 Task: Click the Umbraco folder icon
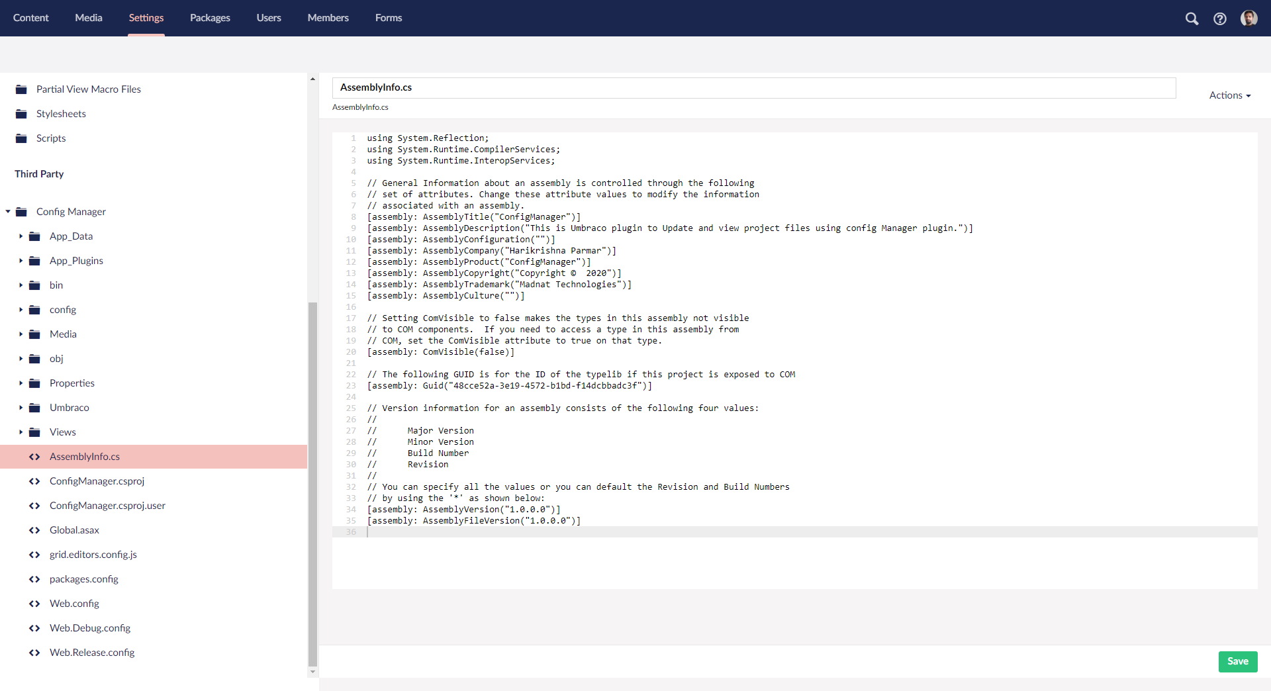[35, 408]
